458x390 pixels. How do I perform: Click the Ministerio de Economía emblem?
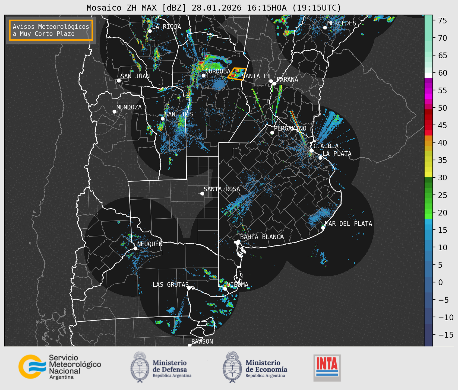[x=232, y=367]
